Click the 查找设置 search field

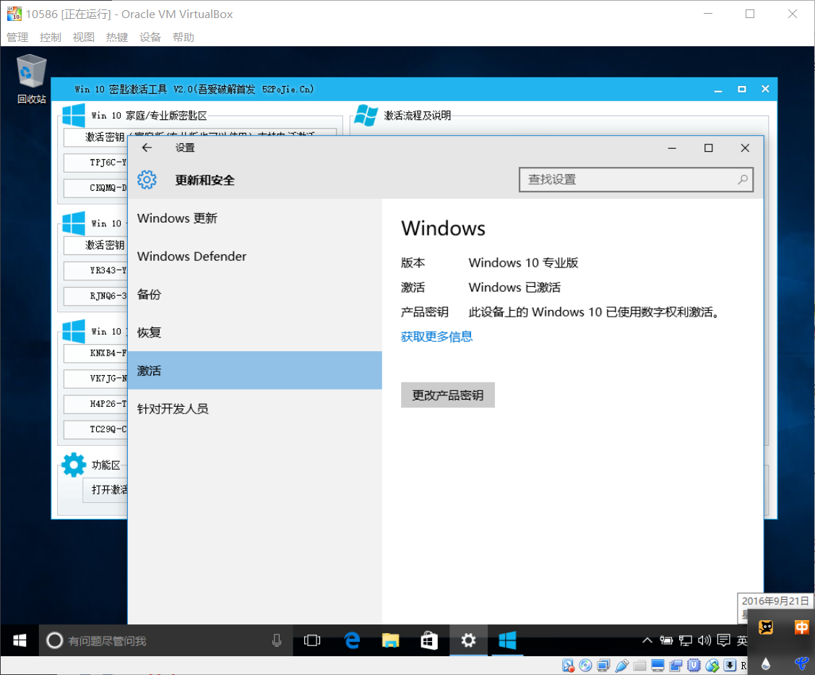[x=636, y=179]
